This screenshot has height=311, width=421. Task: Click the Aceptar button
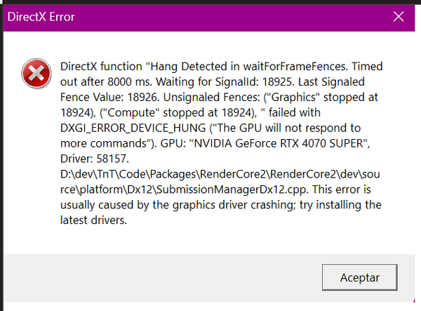coord(360,277)
